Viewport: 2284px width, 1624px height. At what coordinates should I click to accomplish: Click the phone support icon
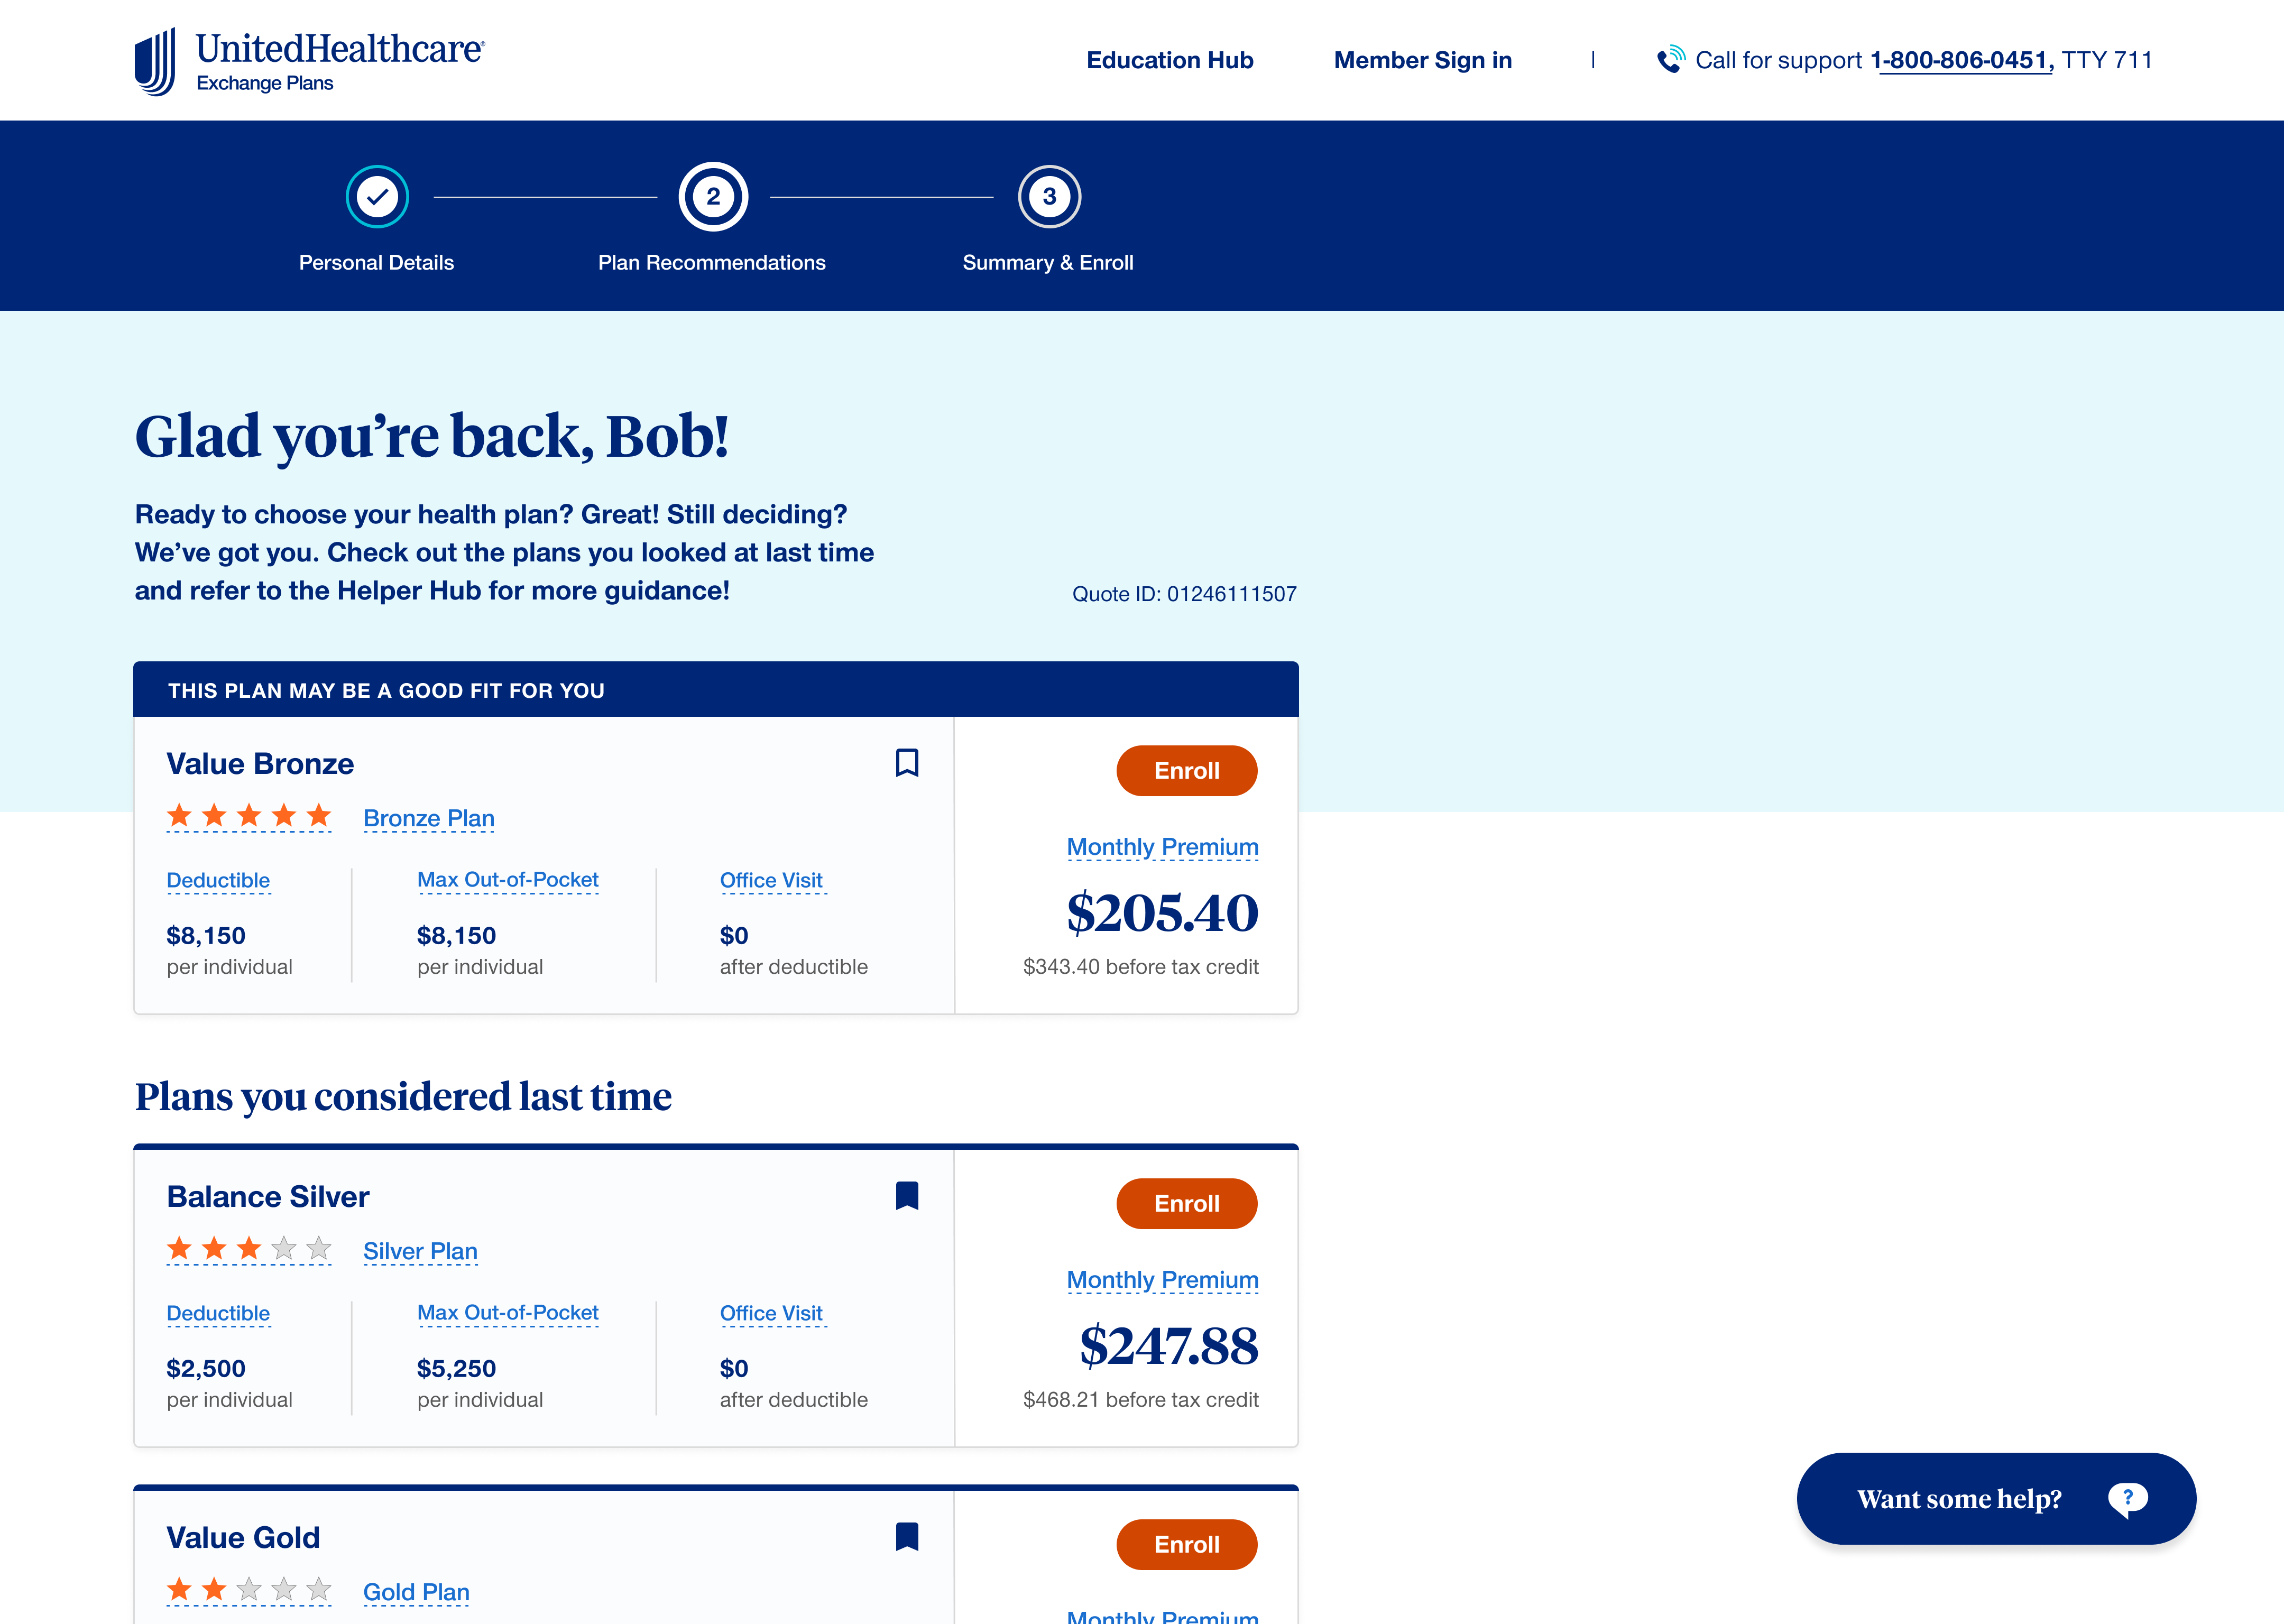click(1670, 60)
